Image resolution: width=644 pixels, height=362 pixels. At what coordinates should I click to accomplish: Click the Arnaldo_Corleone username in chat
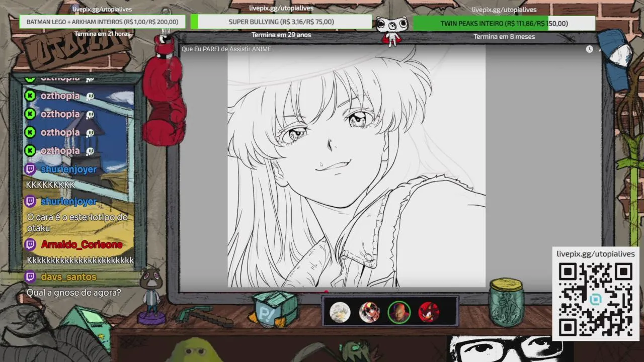[82, 245]
